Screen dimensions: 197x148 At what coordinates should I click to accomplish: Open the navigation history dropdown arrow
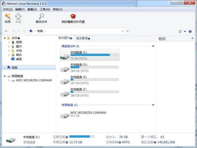19,31
